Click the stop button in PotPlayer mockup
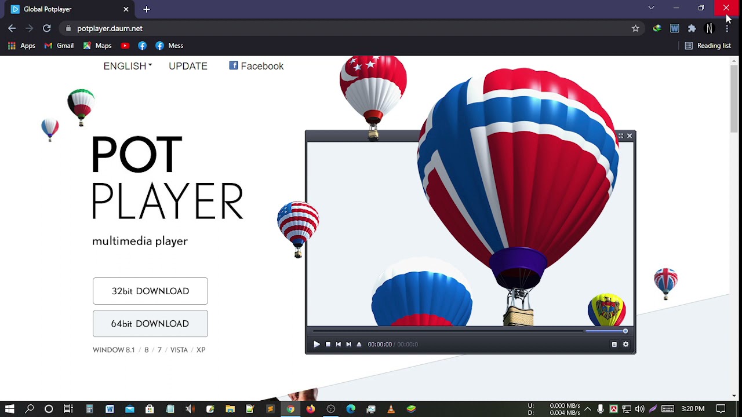Image resolution: width=742 pixels, height=417 pixels. tap(328, 344)
